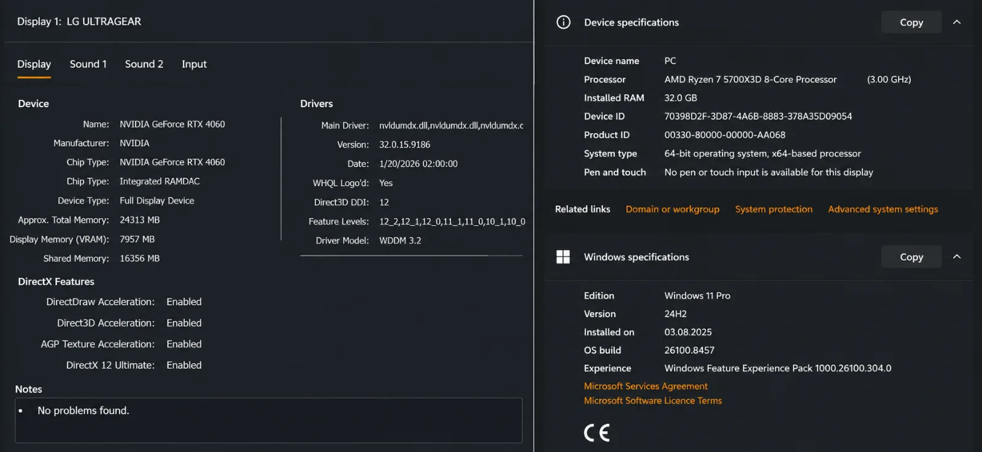982x452 pixels.
Task: Select the 'Full Display Device' value
Action: (157, 201)
